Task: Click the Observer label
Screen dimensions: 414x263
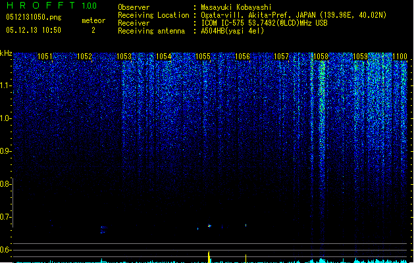Action: (134, 7)
